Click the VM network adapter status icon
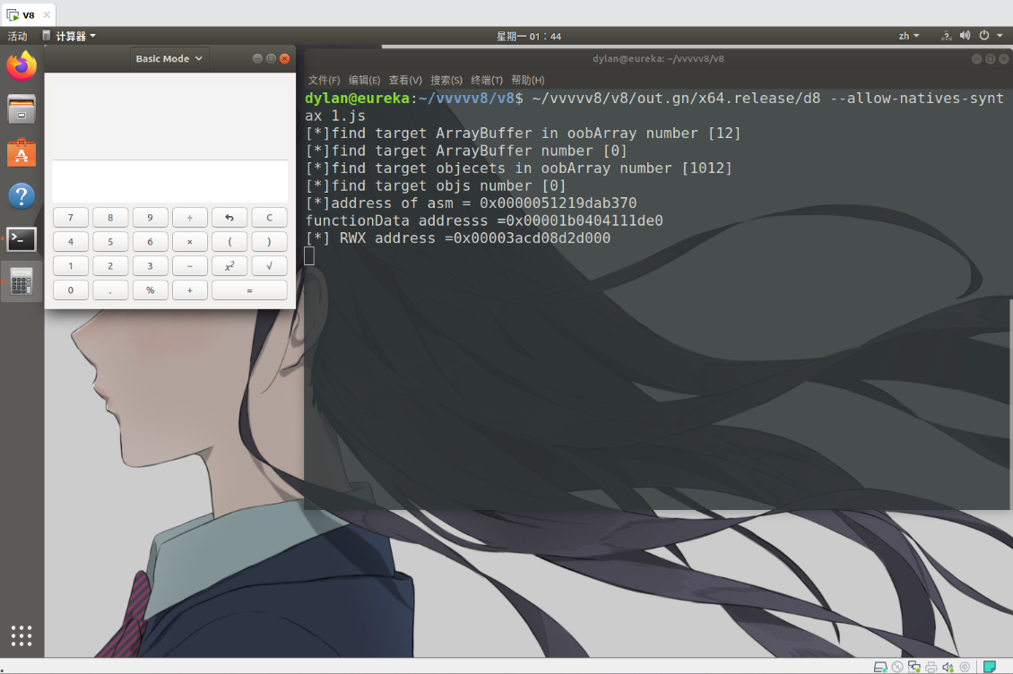Screen dimensions: 1013x674 [x=914, y=667]
